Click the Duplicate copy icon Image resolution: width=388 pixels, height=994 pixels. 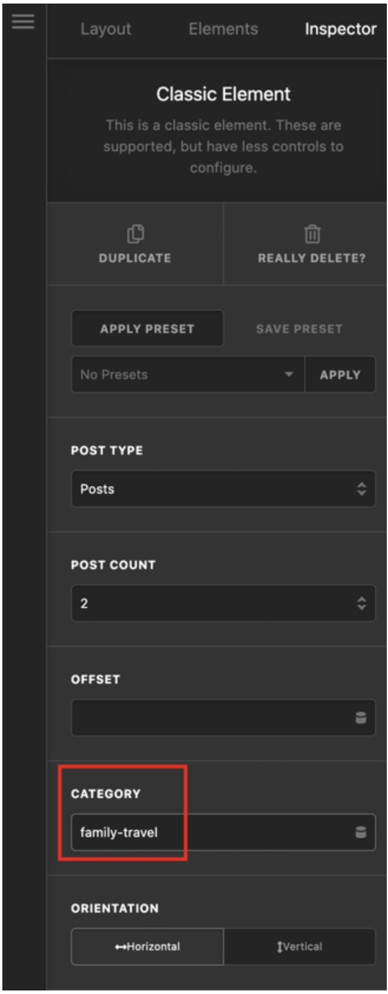[x=135, y=234]
